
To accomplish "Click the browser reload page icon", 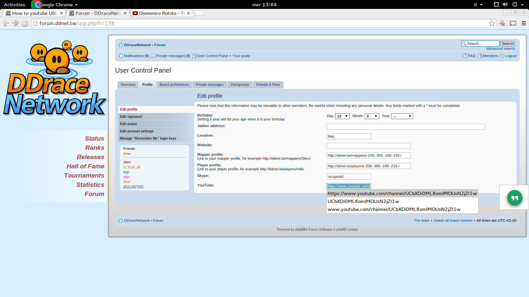I will pos(25,23).
